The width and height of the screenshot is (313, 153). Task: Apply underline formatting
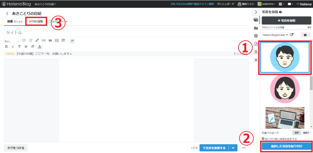(x=26, y=47)
